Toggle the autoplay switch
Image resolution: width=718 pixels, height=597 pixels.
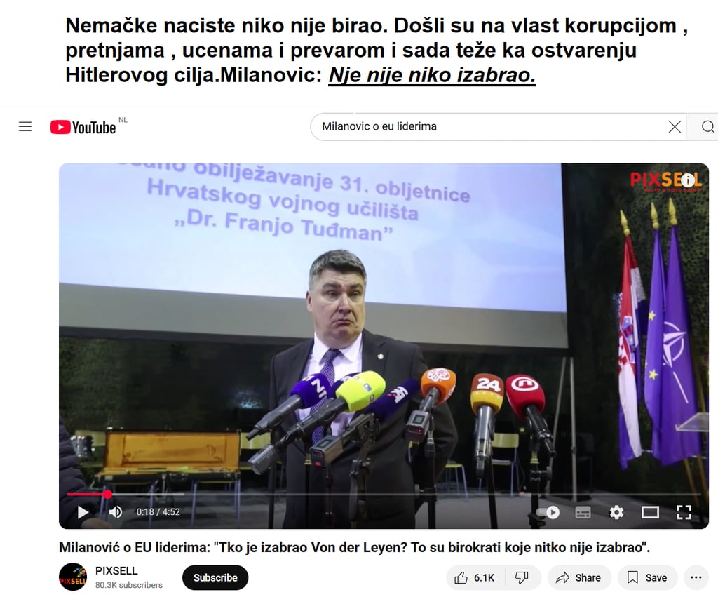pos(548,512)
